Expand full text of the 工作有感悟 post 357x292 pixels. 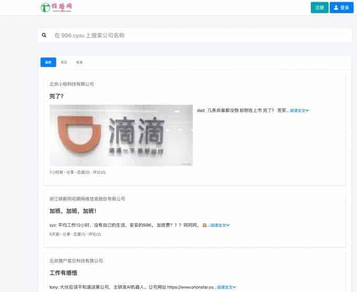point(226,288)
